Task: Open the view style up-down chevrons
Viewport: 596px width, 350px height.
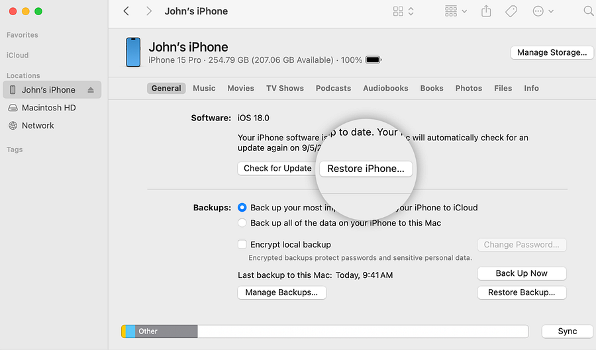Action: (x=411, y=11)
